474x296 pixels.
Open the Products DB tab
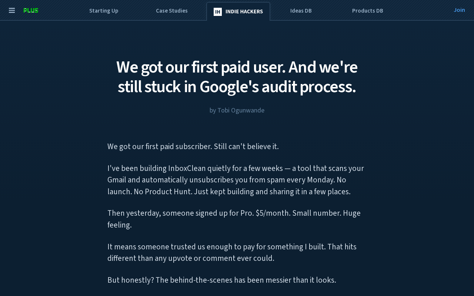point(368,11)
